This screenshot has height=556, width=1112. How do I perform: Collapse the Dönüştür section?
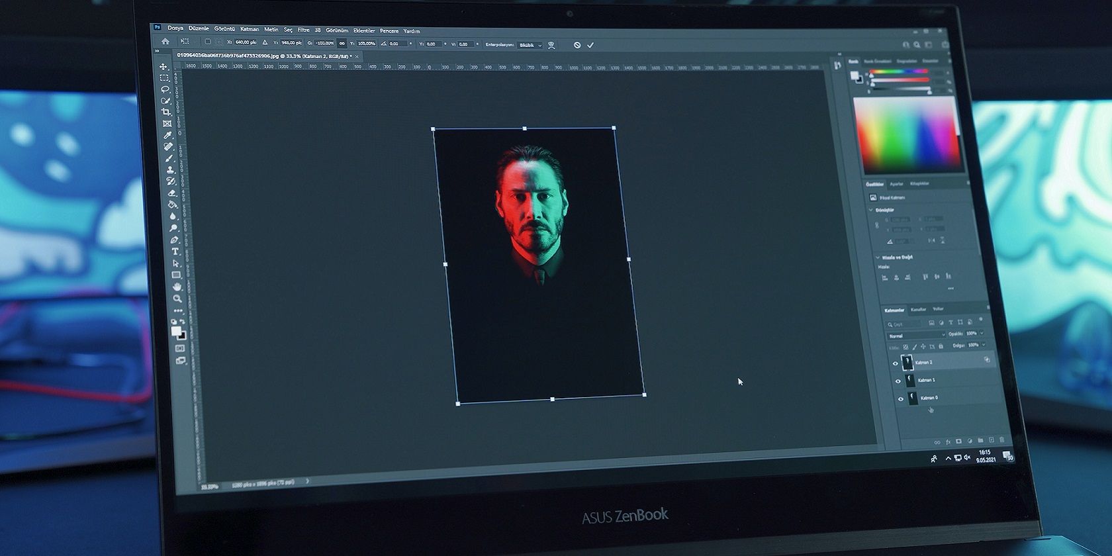(870, 210)
